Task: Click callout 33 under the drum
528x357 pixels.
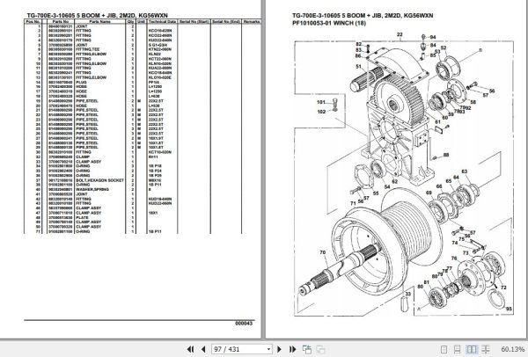Action: [408, 294]
